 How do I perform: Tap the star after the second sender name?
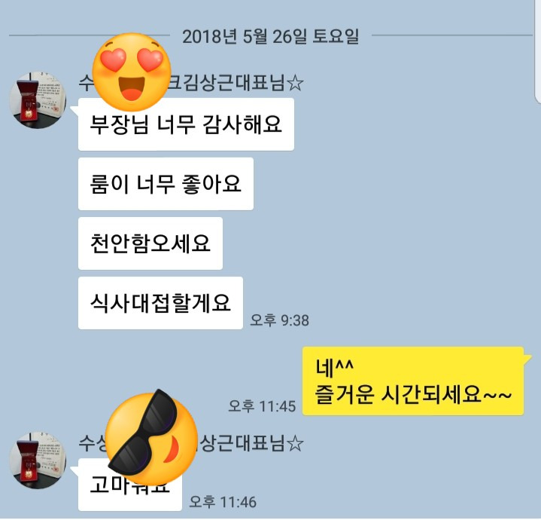click(x=296, y=444)
